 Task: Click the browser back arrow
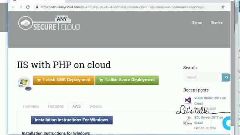[x=13, y=7]
